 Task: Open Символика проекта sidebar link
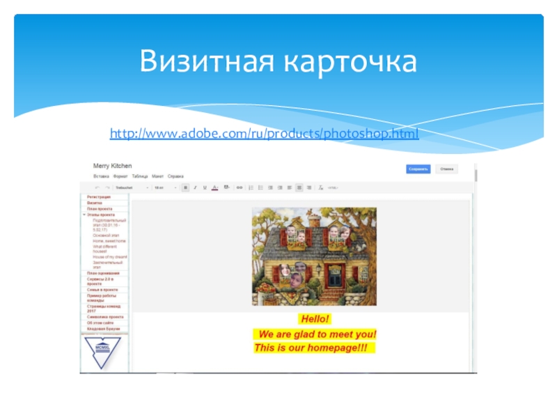tap(105, 317)
